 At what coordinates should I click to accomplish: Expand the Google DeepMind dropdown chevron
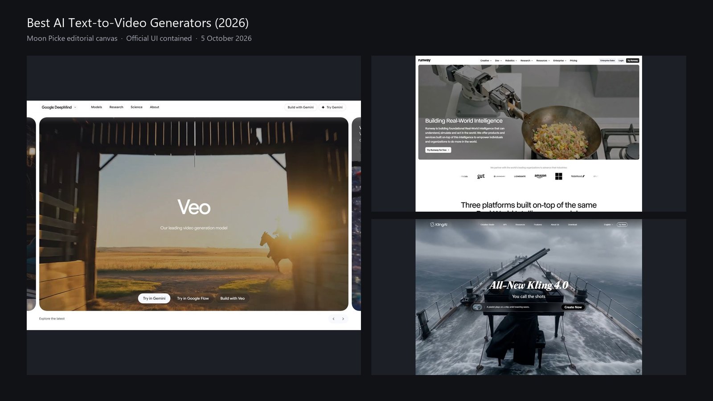75,107
